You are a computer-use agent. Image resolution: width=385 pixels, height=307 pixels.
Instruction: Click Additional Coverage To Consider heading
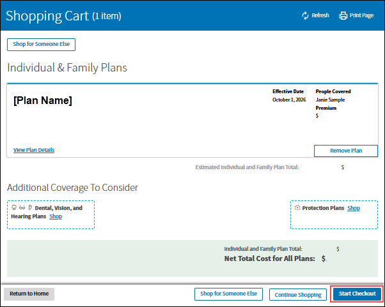72,188
